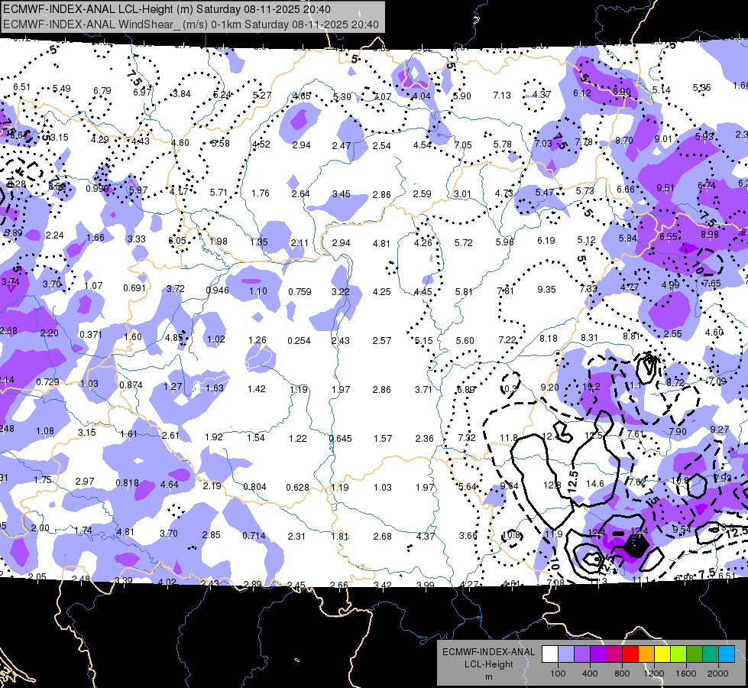Click the wind shear value 0.729
Viewport: 748px width, 688px height.
pos(47,382)
